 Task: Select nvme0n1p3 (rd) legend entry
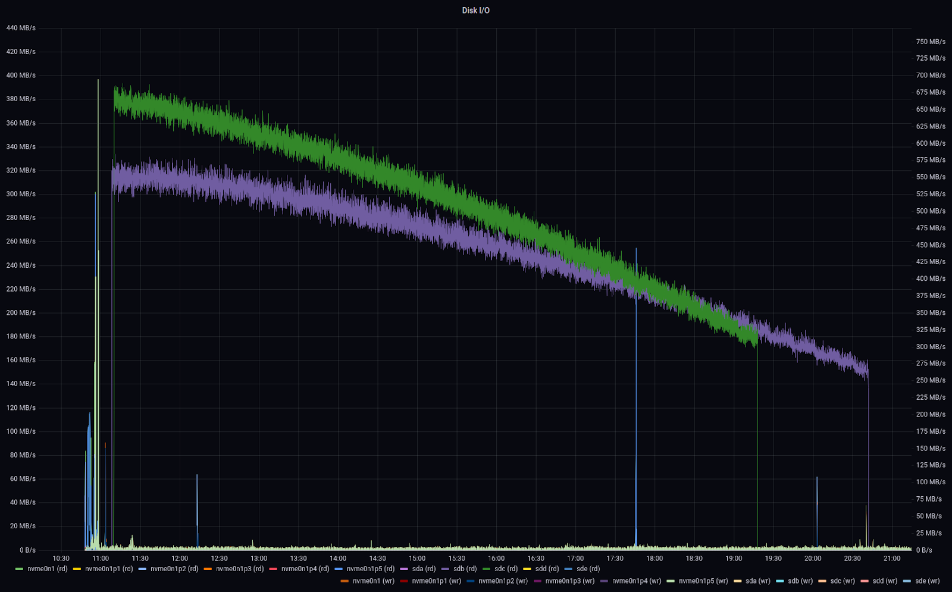240,569
